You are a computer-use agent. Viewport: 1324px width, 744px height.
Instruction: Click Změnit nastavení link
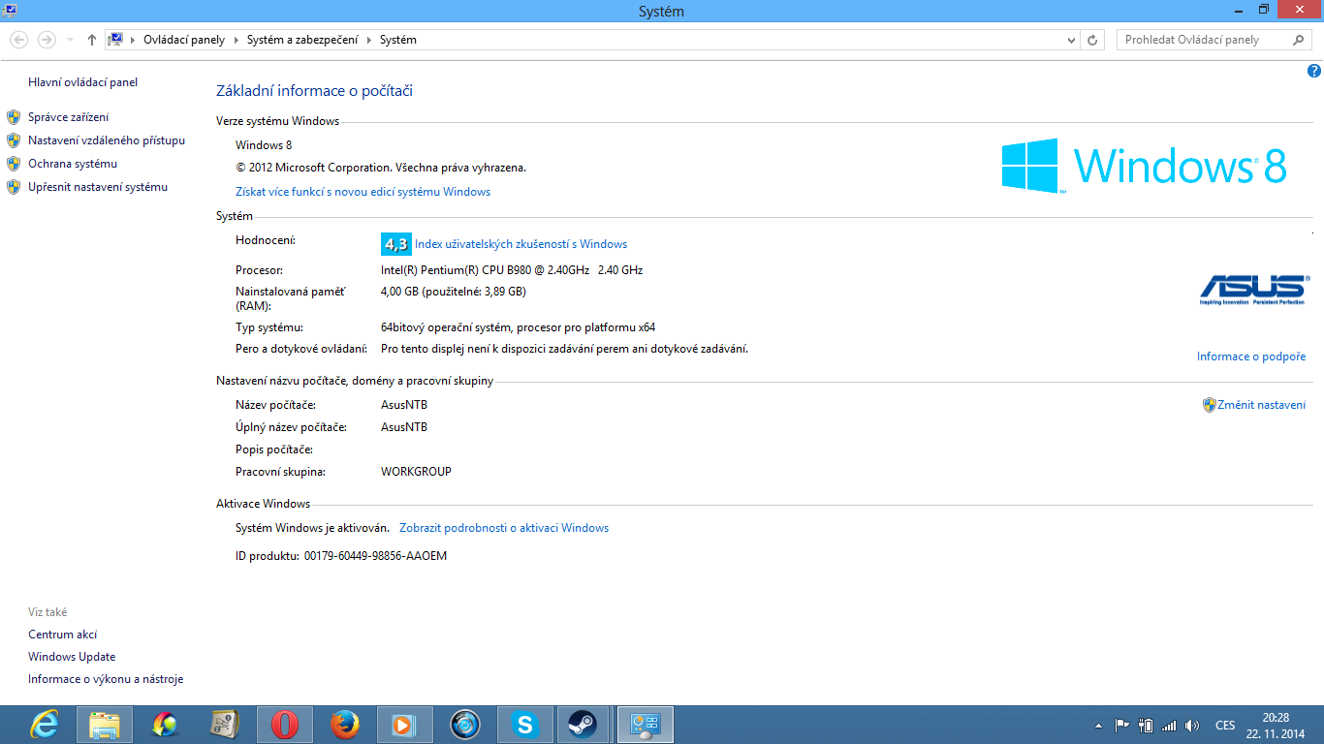1261,405
